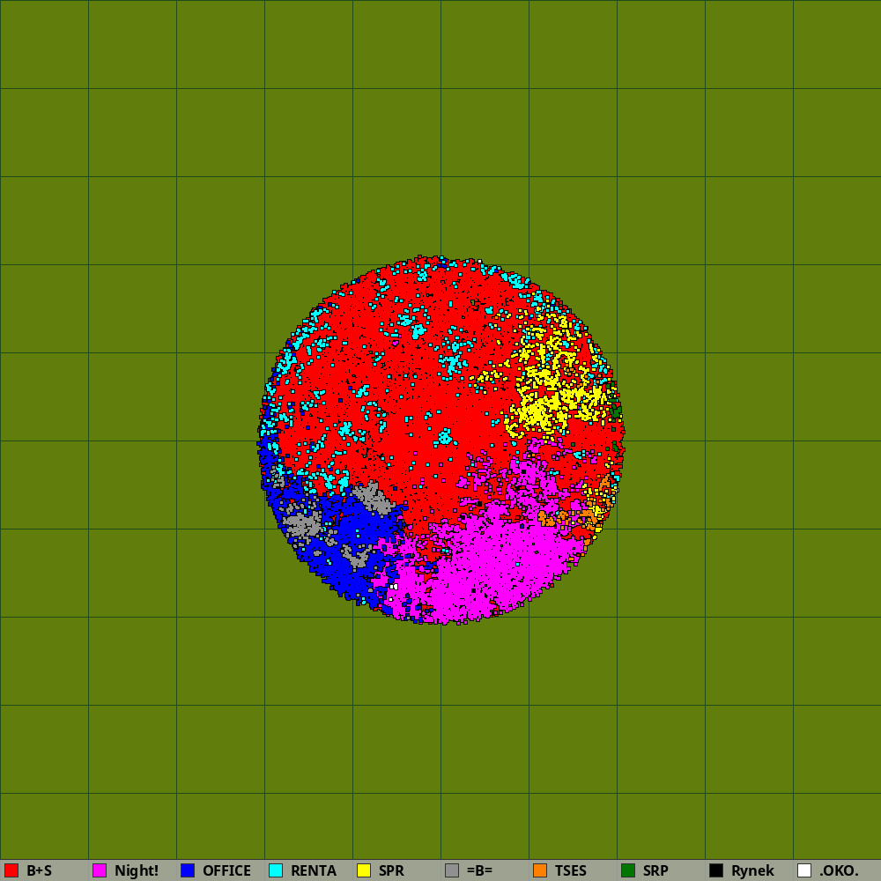Click the yellow SPR legend swatch
Image resolution: width=881 pixels, height=881 pixels.
[364, 870]
